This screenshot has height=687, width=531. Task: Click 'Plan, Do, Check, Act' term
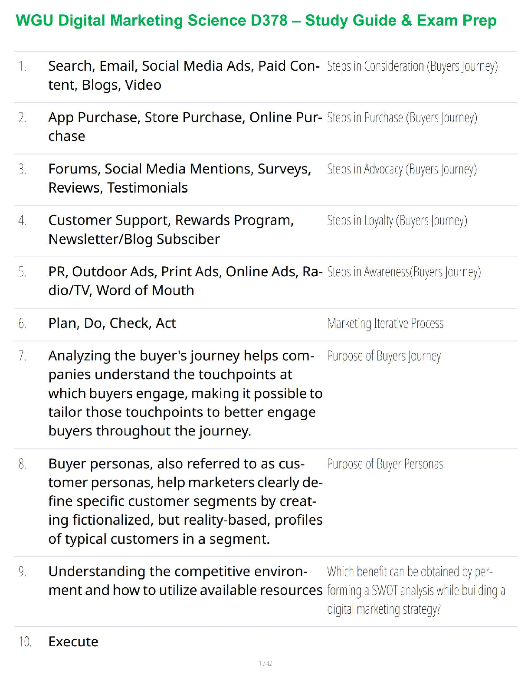[x=112, y=323]
